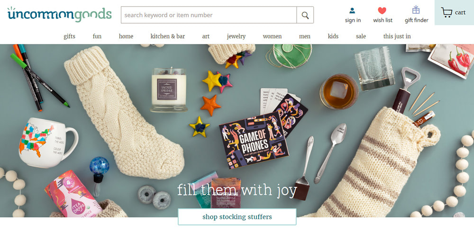Viewport: 474px width, 231px height.
Task: Open the gift finder present icon
Action: [x=416, y=10]
